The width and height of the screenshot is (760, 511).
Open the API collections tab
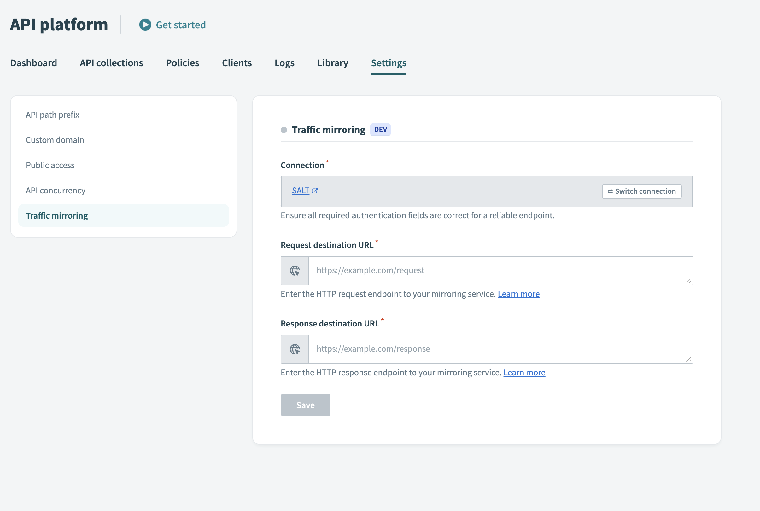click(111, 62)
